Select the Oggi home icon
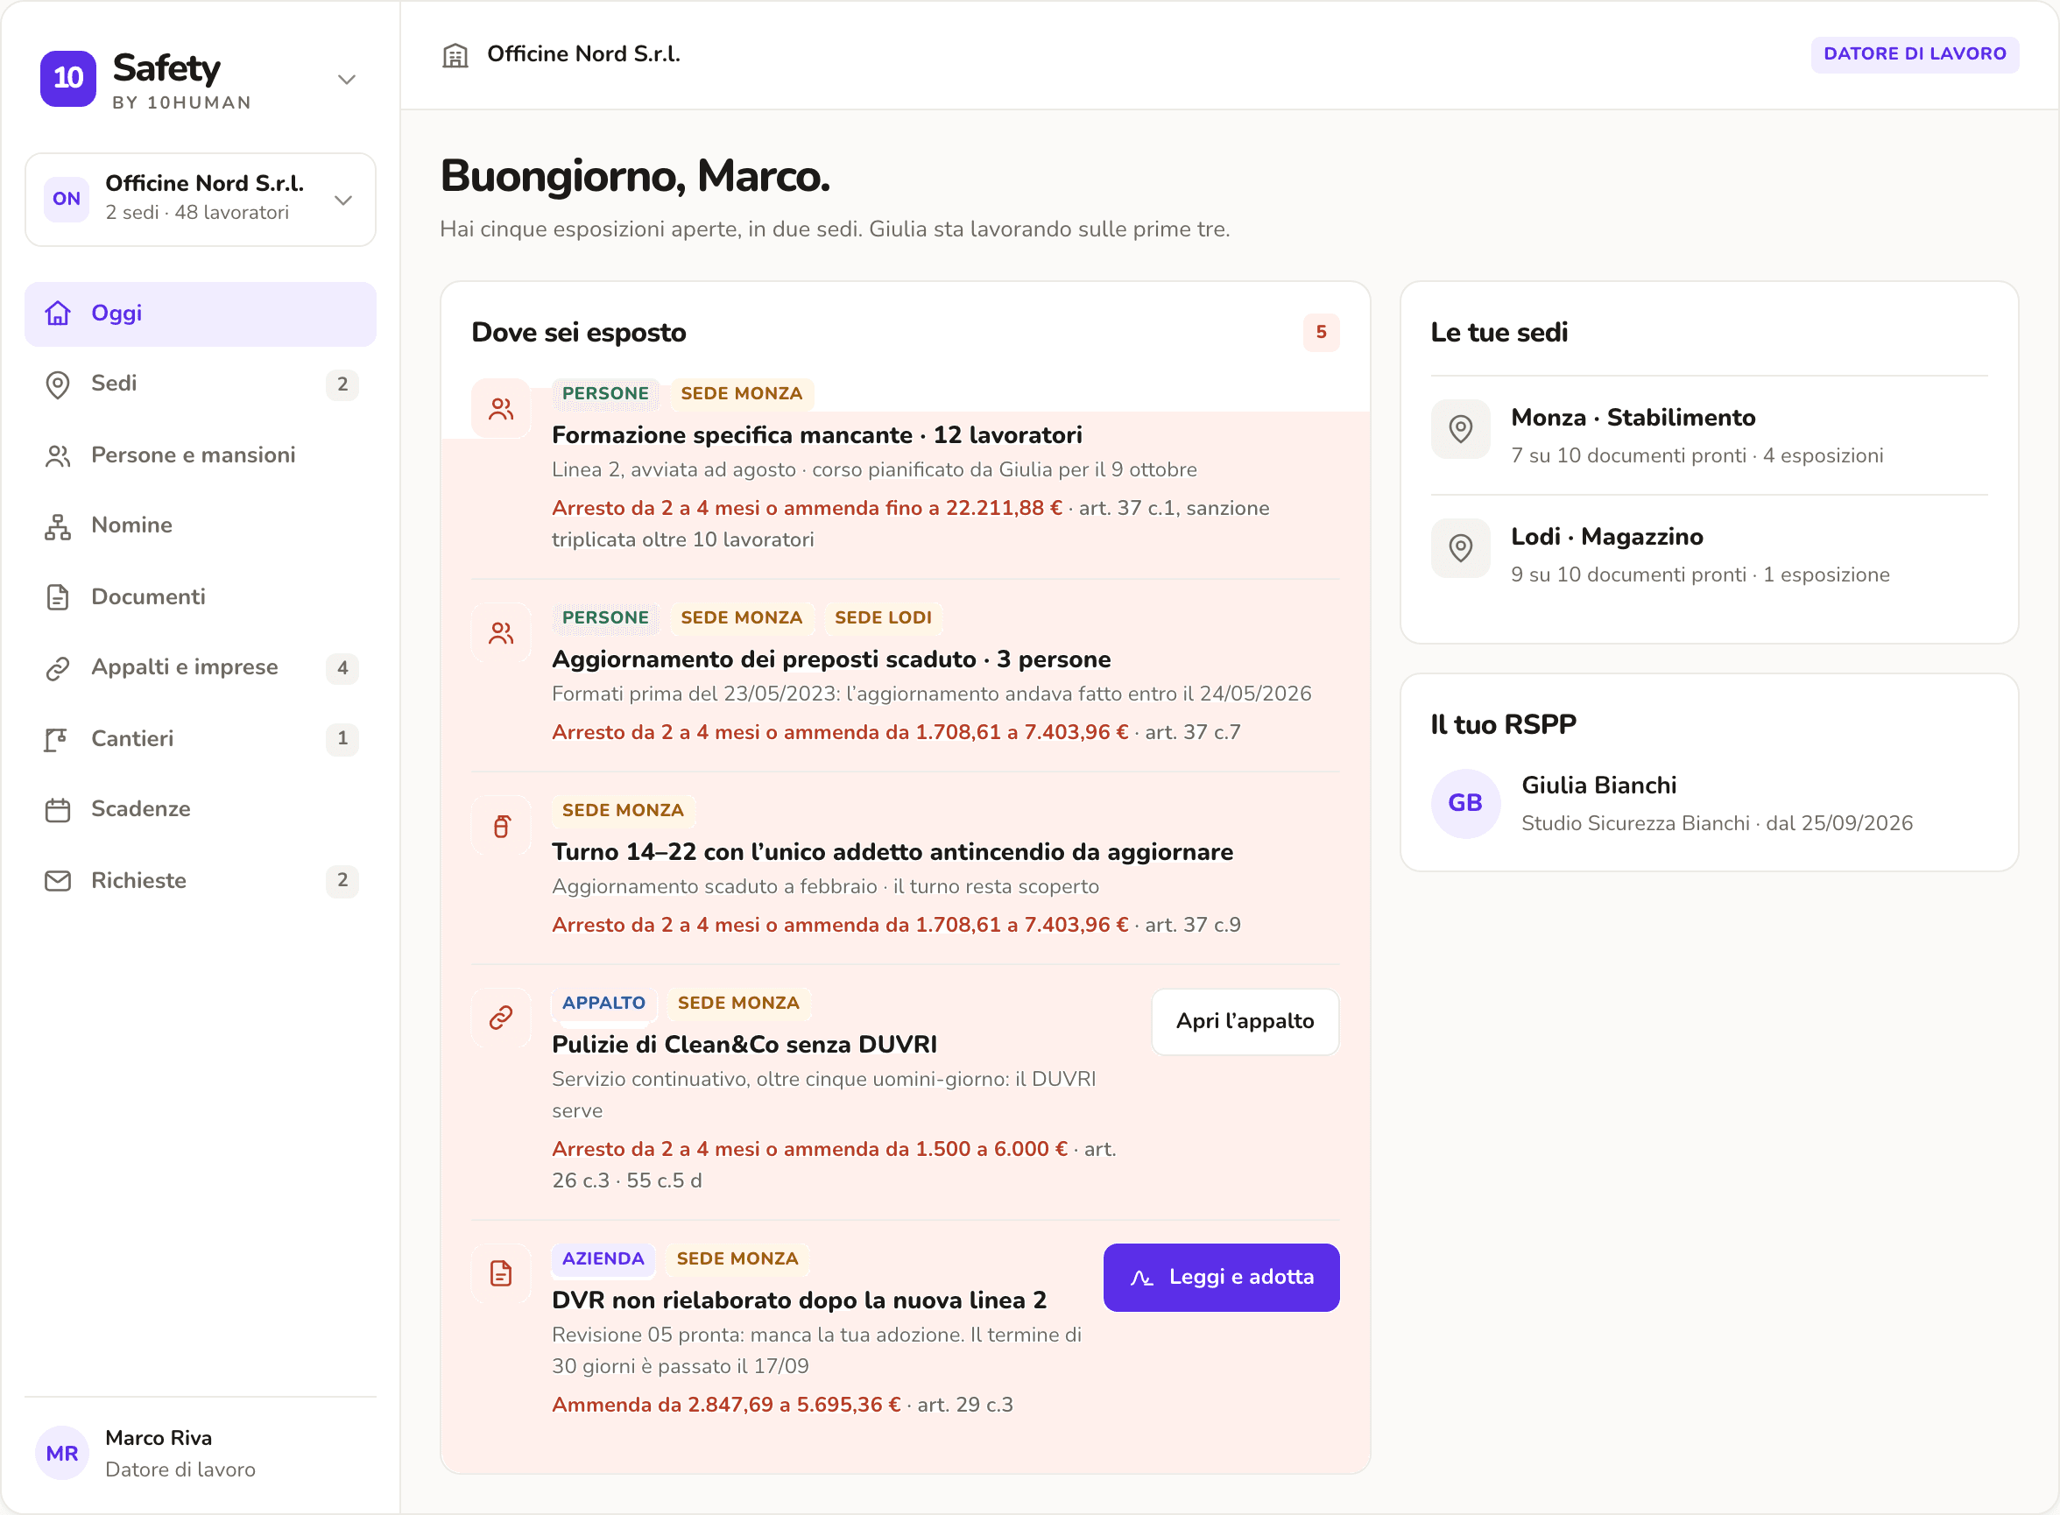The image size is (2060, 1515). pos(58,314)
